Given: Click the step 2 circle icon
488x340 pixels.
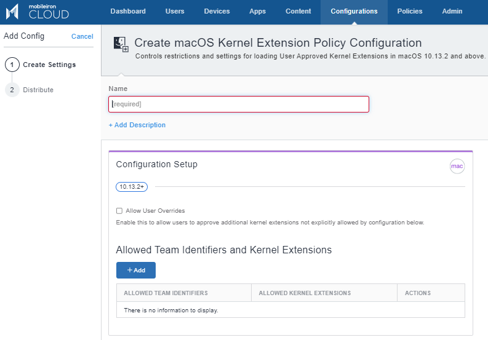Looking at the screenshot, I should 12,90.
